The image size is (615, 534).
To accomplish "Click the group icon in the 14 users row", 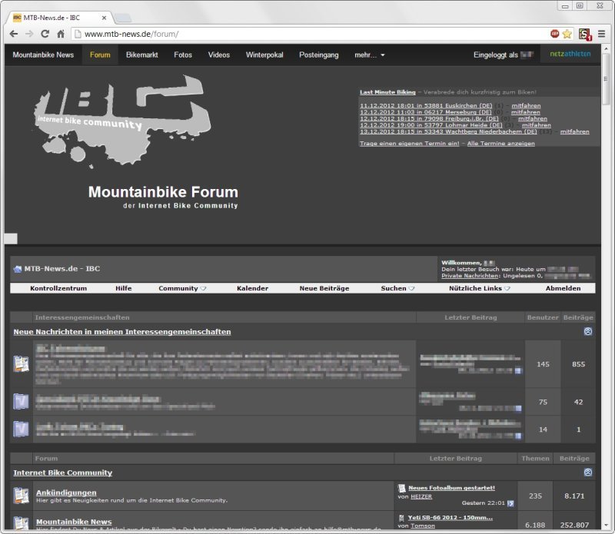I will tap(22, 429).
